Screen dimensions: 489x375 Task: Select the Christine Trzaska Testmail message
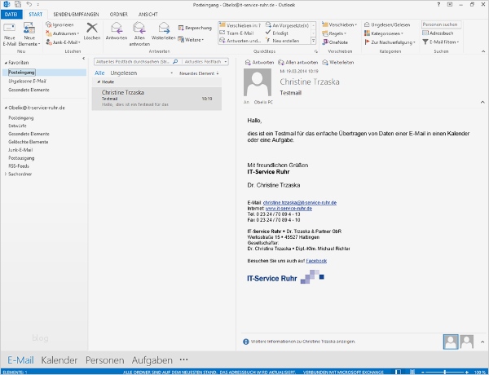tap(156, 99)
